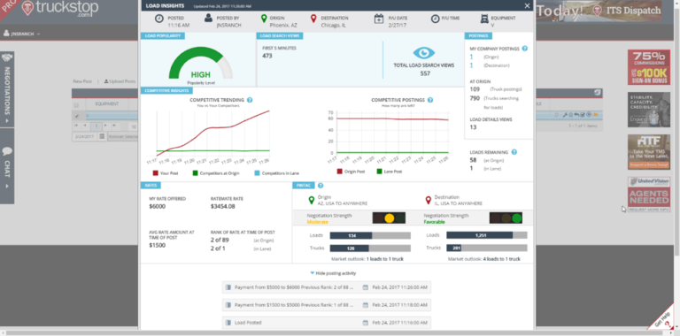680x336 pixels.
Task: Click the P/U Time clock icon
Action: [x=435, y=19]
